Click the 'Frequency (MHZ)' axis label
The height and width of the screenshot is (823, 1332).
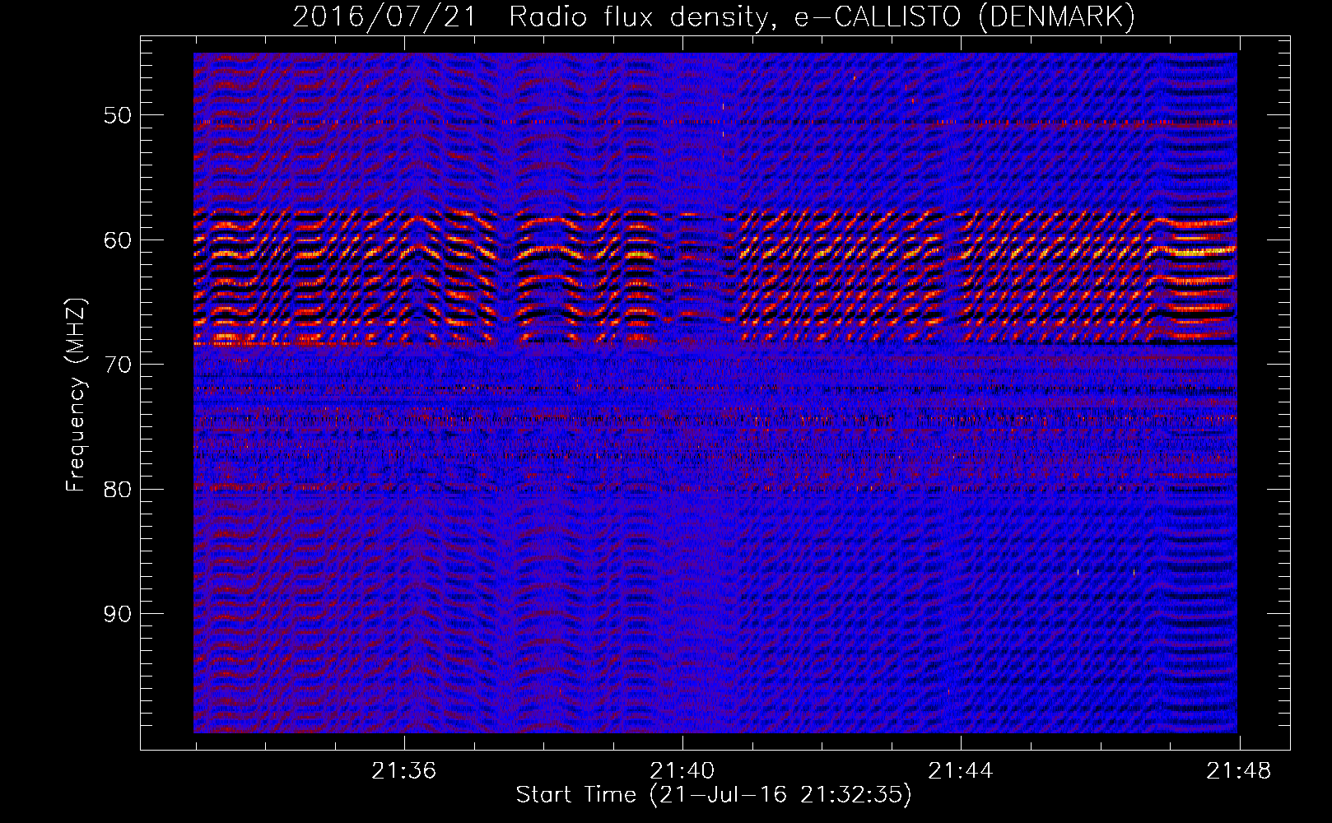pyautogui.click(x=76, y=395)
